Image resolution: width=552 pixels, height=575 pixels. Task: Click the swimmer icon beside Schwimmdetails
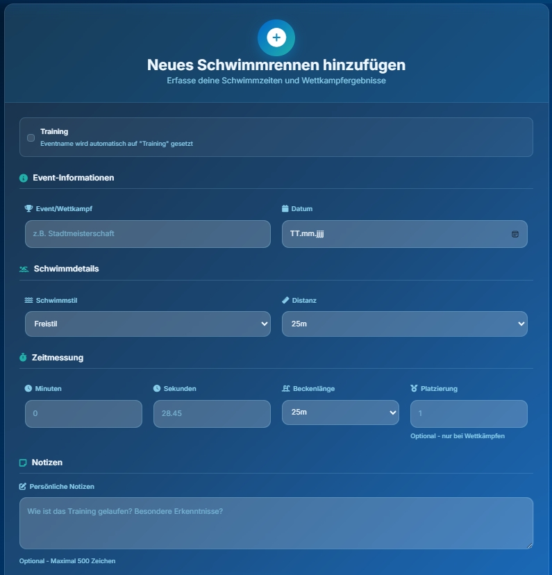tap(24, 269)
